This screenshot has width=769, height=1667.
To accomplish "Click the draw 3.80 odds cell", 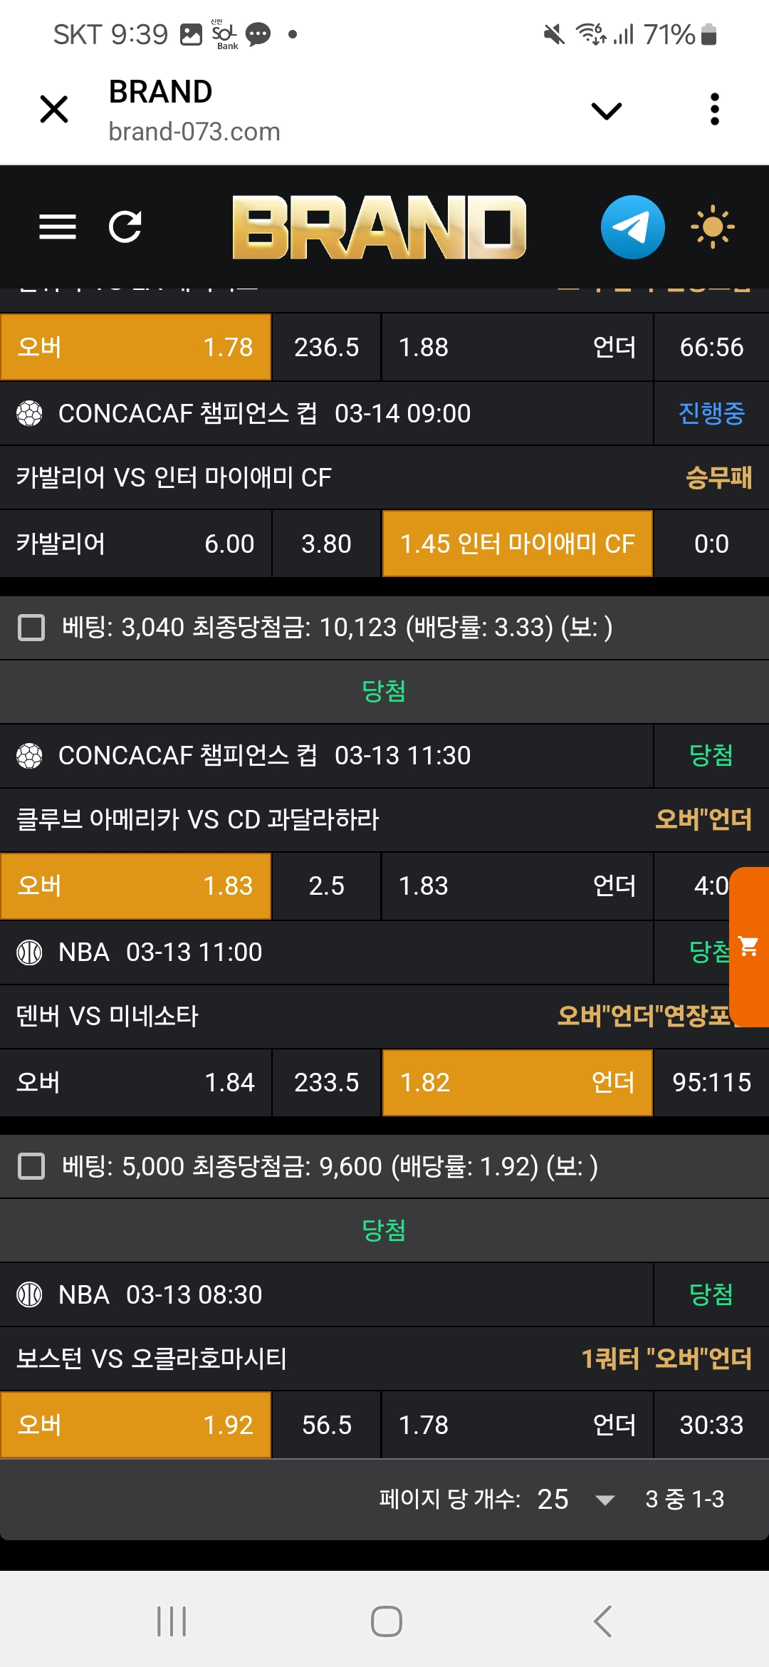I will point(326,544).
